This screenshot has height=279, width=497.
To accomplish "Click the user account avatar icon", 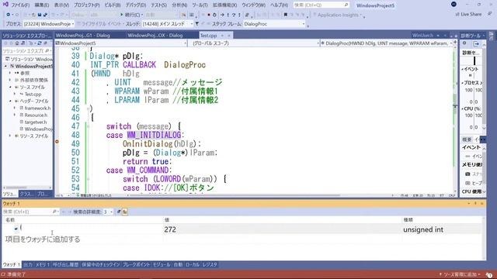I will click(x=454, y=5).
